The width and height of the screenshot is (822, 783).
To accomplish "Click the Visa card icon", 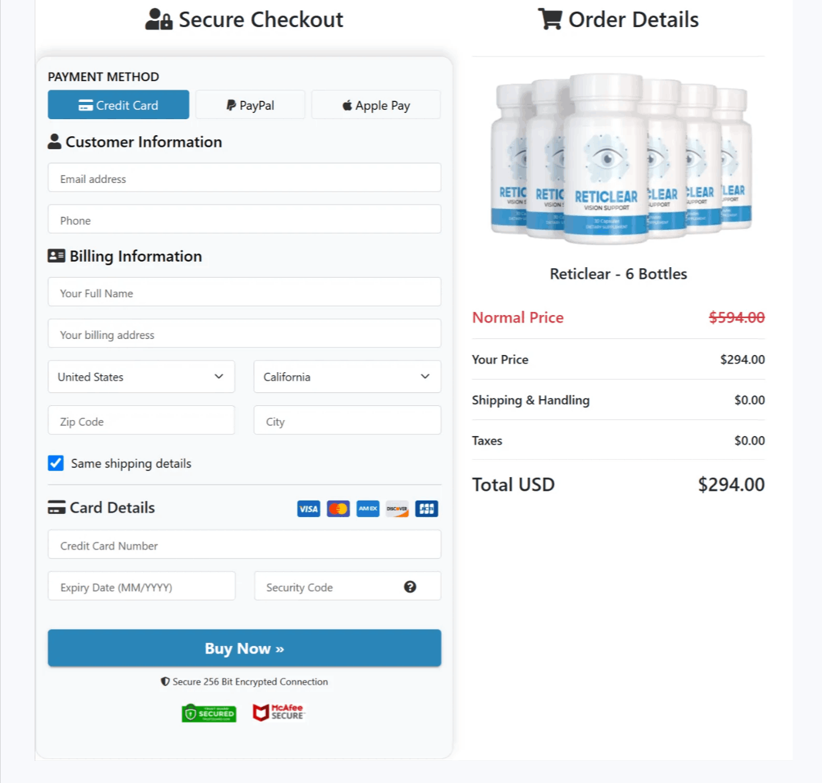I will [x=308, y=508].
